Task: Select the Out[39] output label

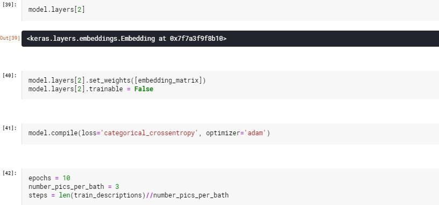Action: (10, 38)
